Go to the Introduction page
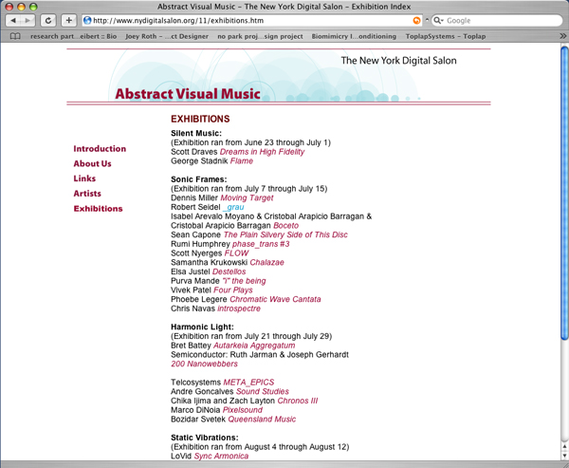This screenshot has width=569, height=468. tap(100, 149)
